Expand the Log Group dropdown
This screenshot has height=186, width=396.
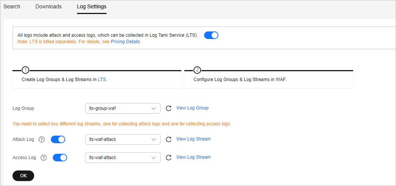pyautogui.click(x=123, y=108)
